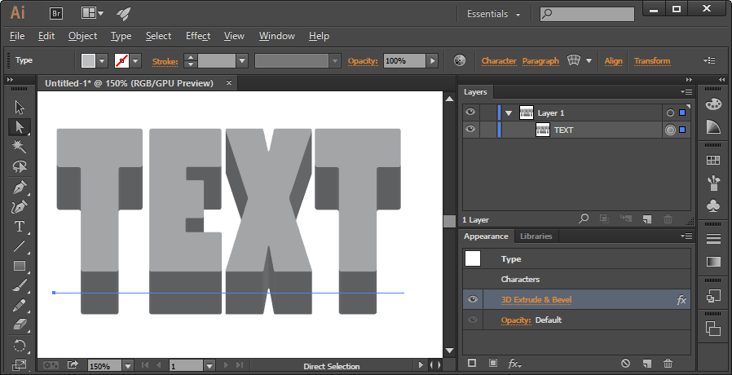Open the artboard navigation dropdown
This screenshot has width=732, height=375.
pos(209,366)
